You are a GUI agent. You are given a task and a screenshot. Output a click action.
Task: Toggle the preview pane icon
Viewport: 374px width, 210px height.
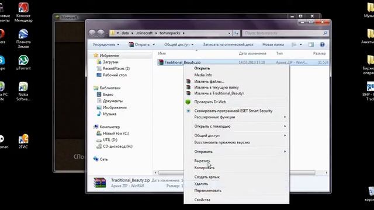tap(311, 44)
